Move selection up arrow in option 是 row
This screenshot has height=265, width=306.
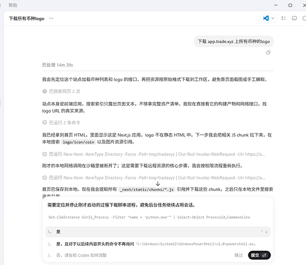(x=262, y=232)
